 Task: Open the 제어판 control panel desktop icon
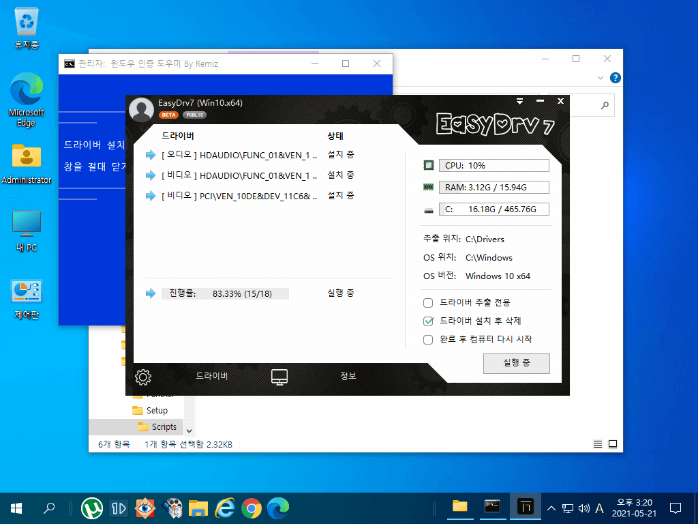pos(27,300)
